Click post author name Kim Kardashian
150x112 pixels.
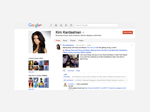[68, 45]
